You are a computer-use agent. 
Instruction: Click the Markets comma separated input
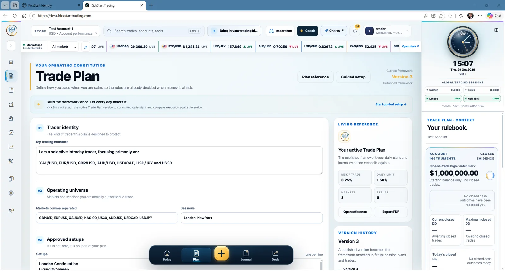107,218
